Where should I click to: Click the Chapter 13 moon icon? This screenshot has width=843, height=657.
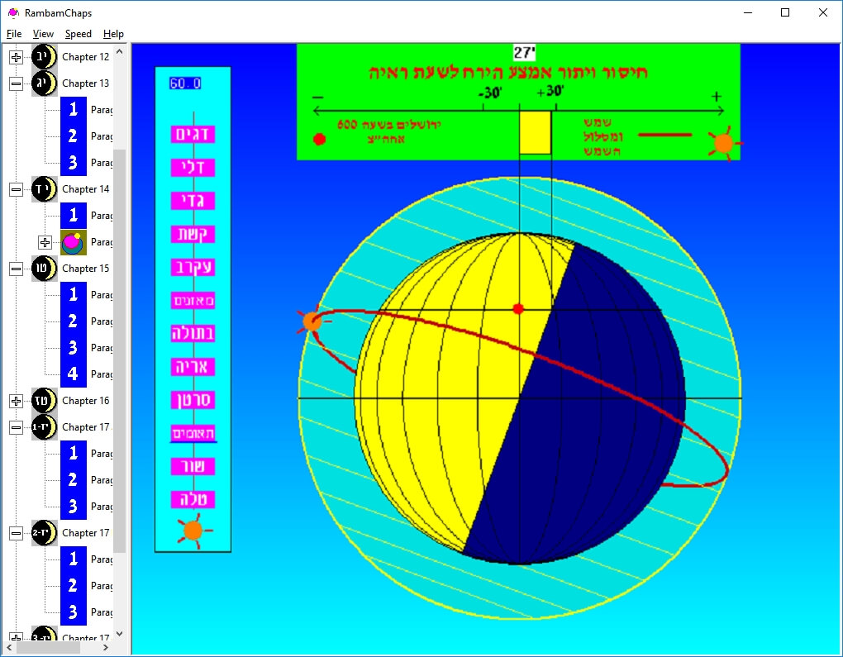click(x=44, y=83)
